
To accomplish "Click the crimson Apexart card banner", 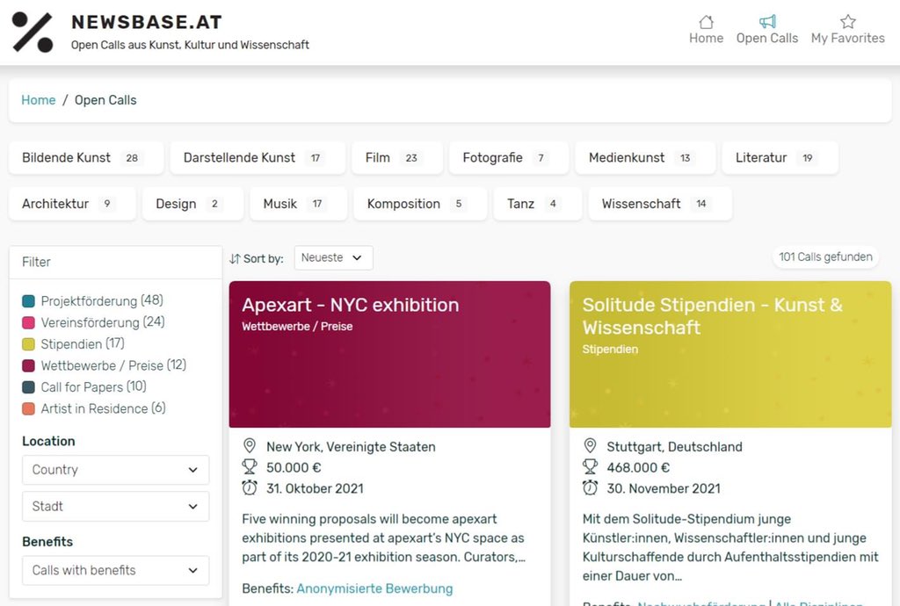I will [389, 354].
